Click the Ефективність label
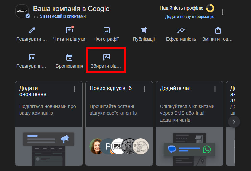Screen dimensions: 251x171 pos(181,39)
